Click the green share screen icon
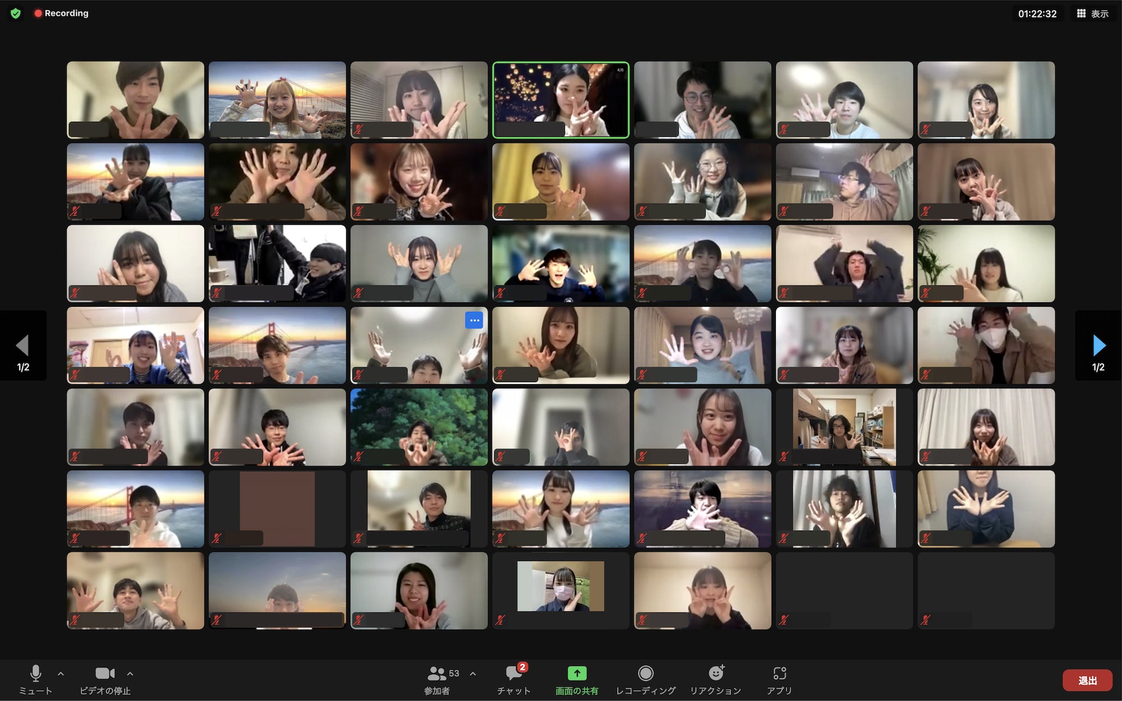 click(x=577, y=674)
